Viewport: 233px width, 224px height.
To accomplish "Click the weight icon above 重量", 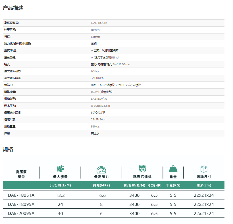I will [173, 169].
